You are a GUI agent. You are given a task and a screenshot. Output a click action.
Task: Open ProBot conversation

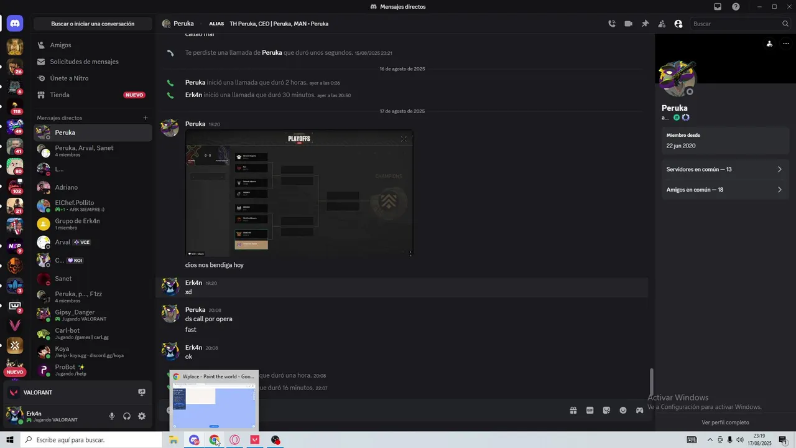pos(93,370)
